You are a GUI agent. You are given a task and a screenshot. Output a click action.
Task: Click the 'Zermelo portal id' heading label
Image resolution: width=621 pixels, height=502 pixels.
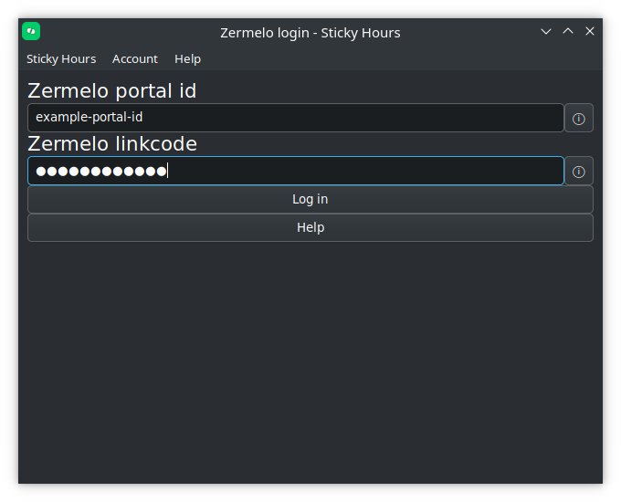coord(112,91)
